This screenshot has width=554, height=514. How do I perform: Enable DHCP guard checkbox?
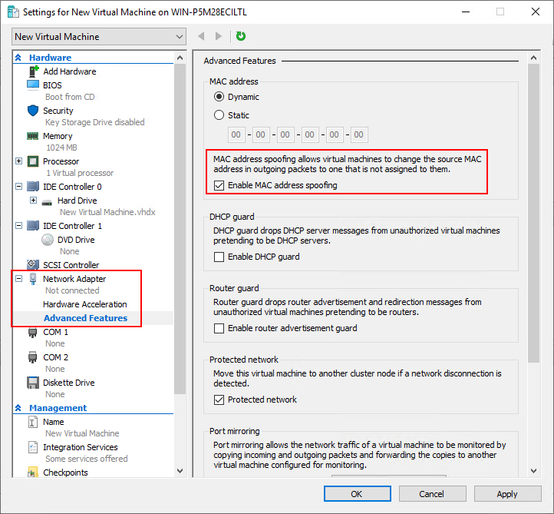pyautogui.click(x=219, y=257)
